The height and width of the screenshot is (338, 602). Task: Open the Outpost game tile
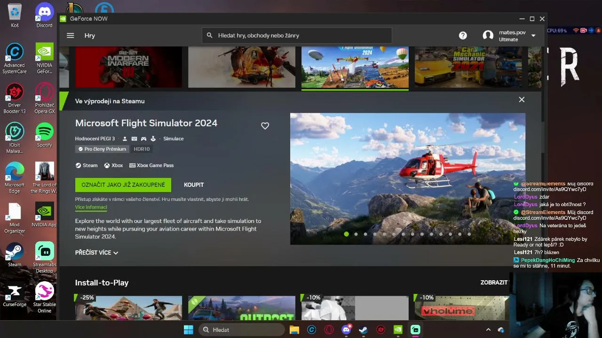click(242, 308)
